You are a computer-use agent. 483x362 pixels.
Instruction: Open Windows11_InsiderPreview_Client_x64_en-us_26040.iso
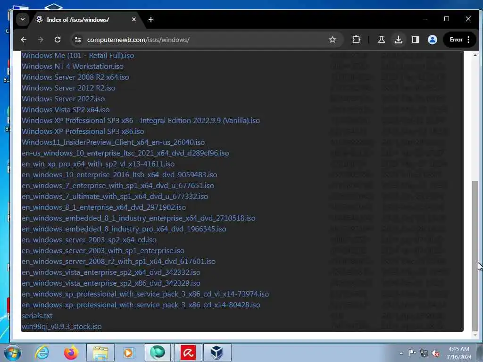tap(113, 142)
